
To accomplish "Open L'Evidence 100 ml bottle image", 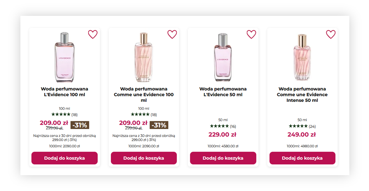I will tap(64, 57).
